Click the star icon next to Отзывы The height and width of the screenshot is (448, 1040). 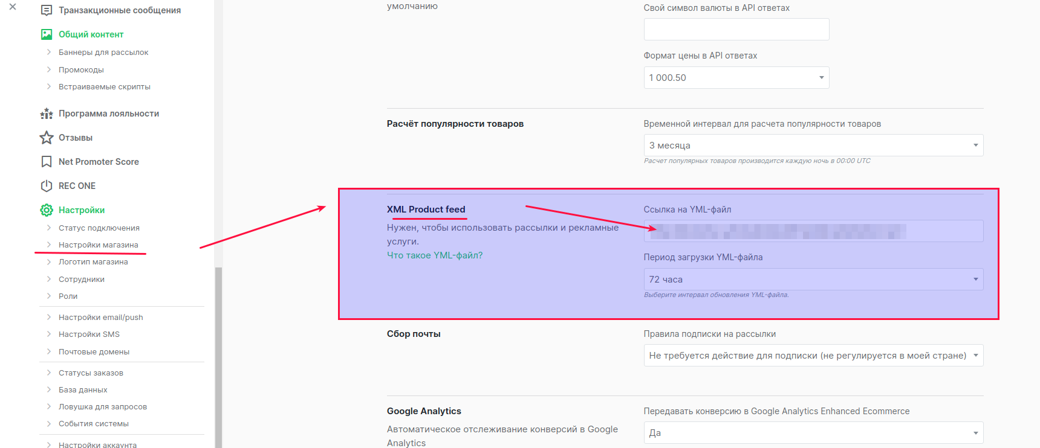coord(47,138)
